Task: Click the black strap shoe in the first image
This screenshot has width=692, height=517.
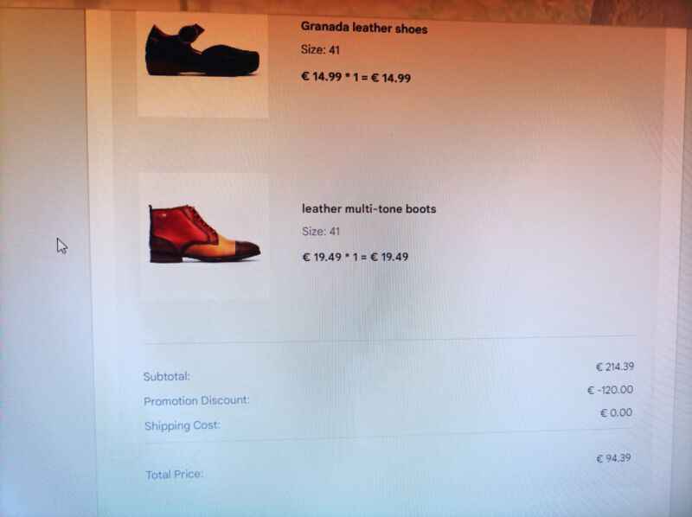Action: pos(202,50)
